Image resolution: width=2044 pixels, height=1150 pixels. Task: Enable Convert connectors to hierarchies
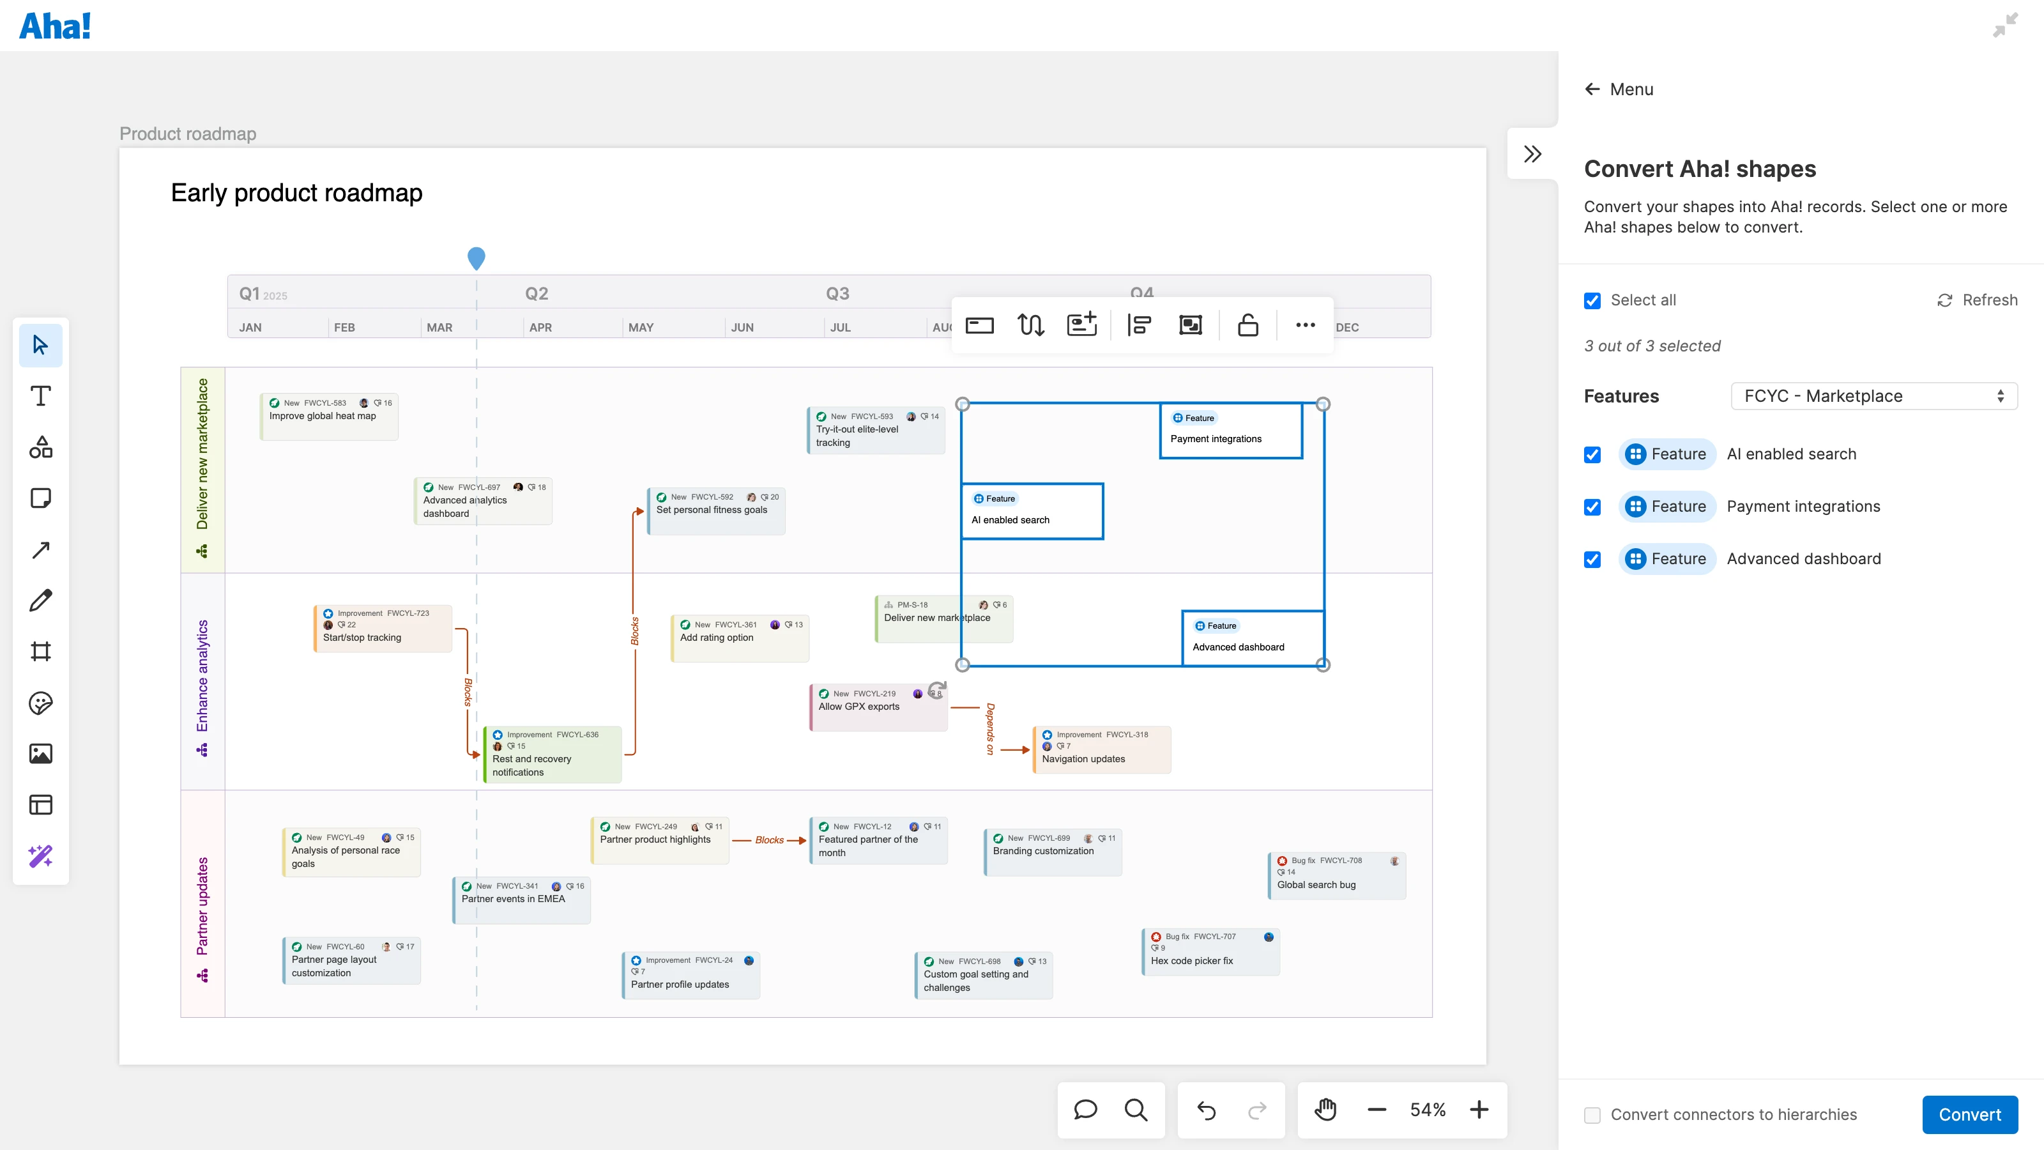click(x=1592, y=1115)
